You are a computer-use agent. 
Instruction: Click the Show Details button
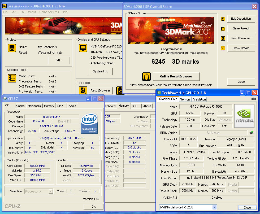(241, 48)
